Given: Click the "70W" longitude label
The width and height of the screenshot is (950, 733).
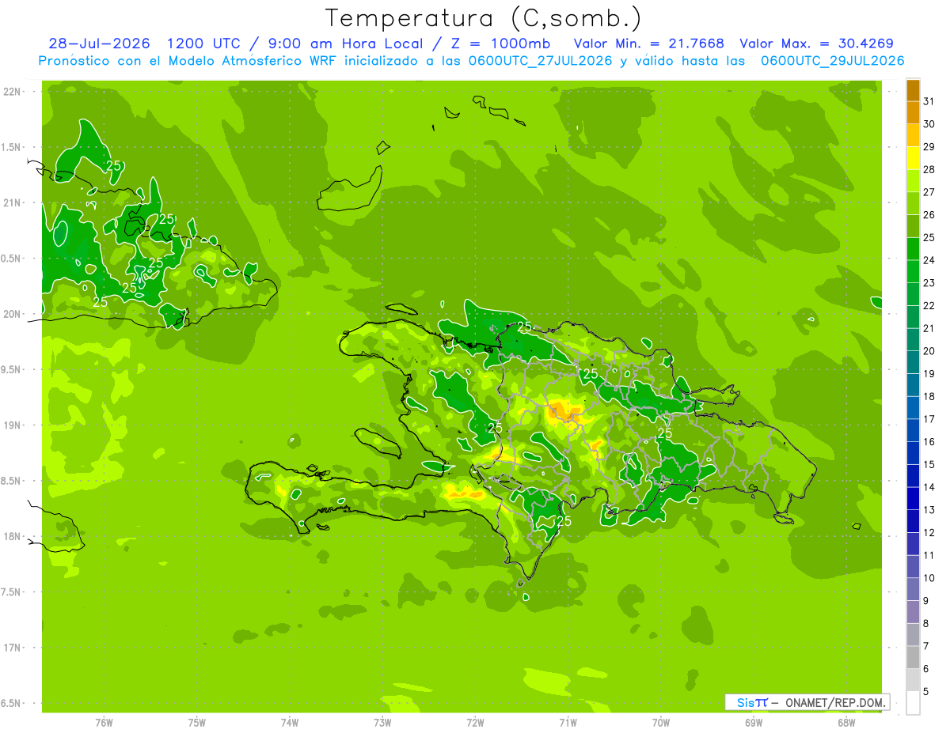Looking at the screenshot, I should click(x=661, y=723).
